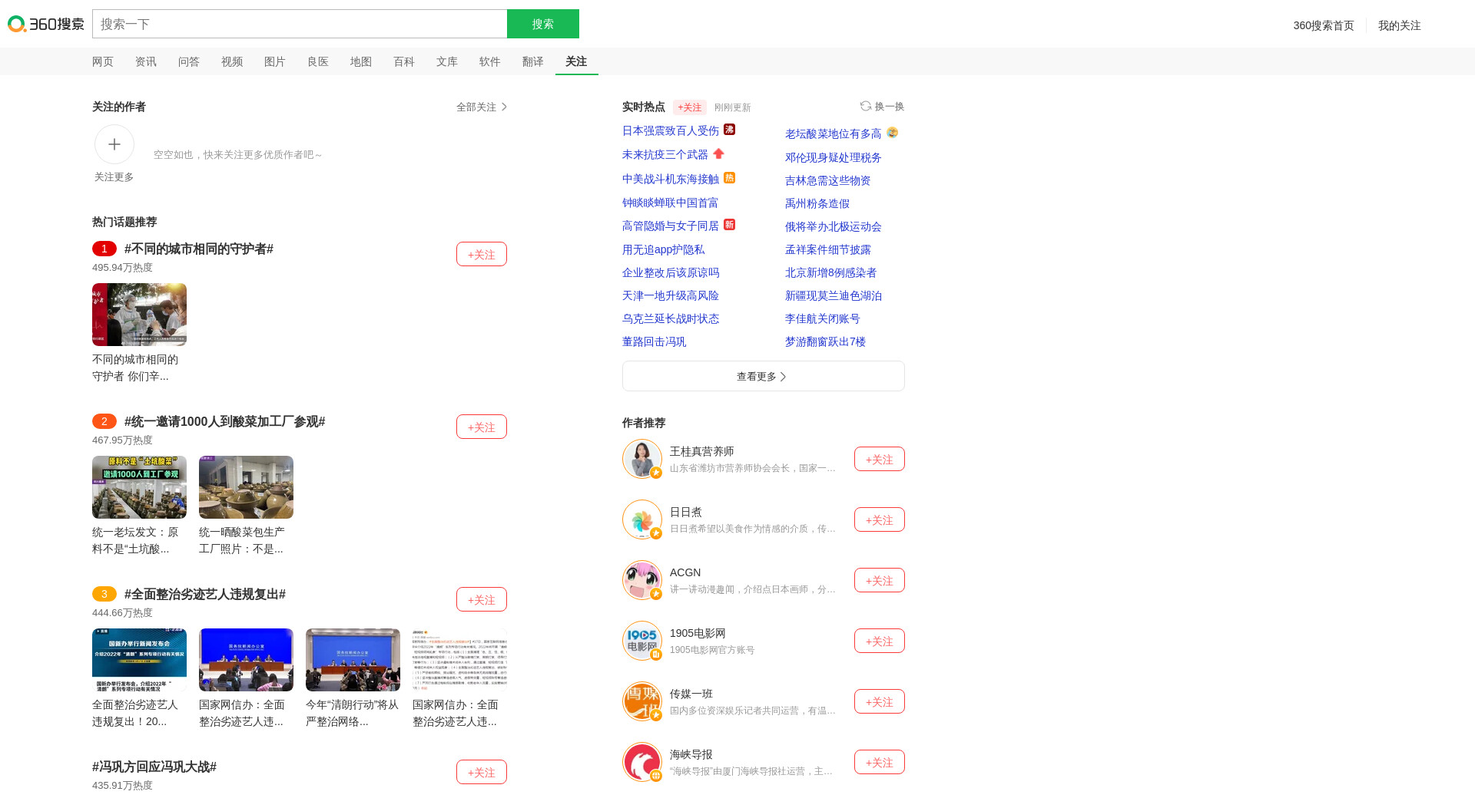Open thumbnail 统一老坛发文 article image
1475x798 pixels.
[x=139, y=487]
